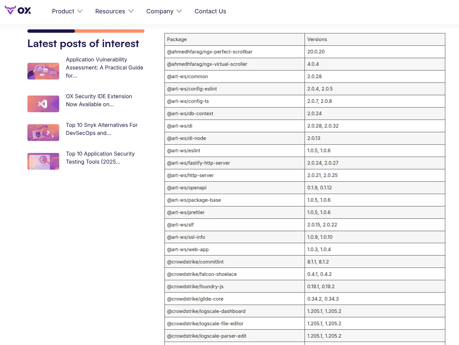
Task: Select the @art-ws/common package cell
Action: (x=235, y=76)
